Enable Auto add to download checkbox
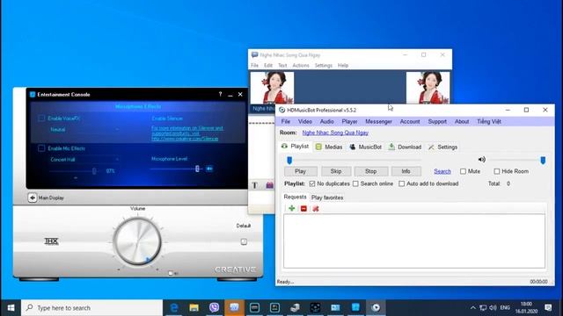The image size is (563, 316). (x=401, y=183)
